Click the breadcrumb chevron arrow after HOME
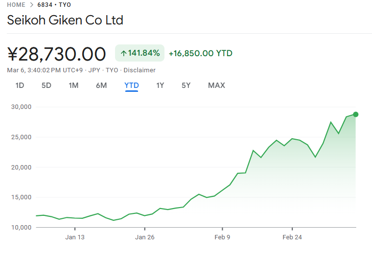The height and width of the screenshot is (253, 372). coord(31,4)
